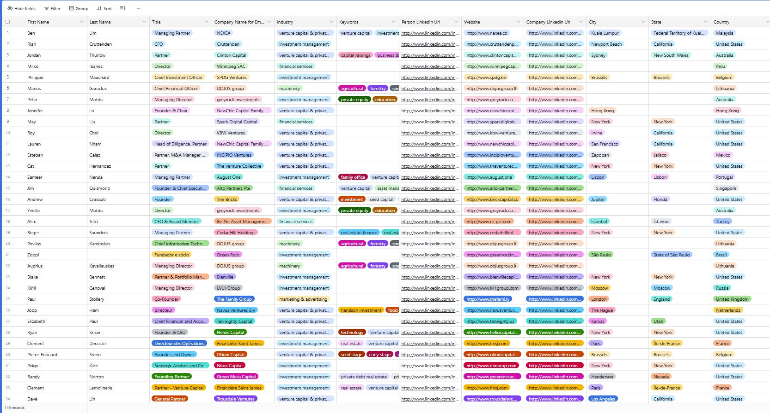
Task: Select row number 34 for Dave Lin
Action: pyautogui.click(x=8, y=399)
